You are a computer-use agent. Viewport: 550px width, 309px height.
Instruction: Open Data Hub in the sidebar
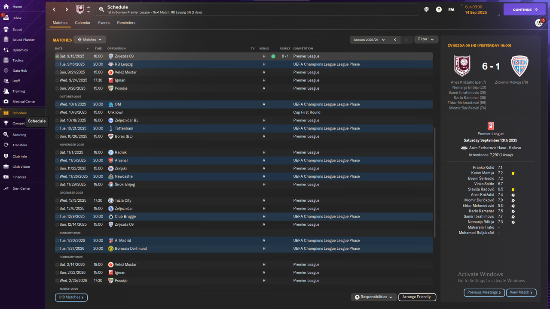point(20,71)
